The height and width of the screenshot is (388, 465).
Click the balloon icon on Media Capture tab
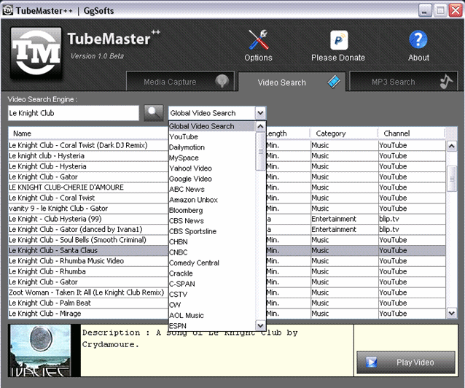point(222,82)
